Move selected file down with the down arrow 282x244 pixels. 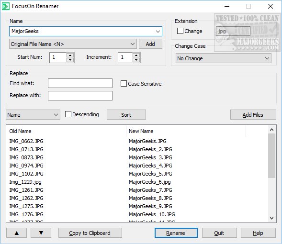coord(41,233)
